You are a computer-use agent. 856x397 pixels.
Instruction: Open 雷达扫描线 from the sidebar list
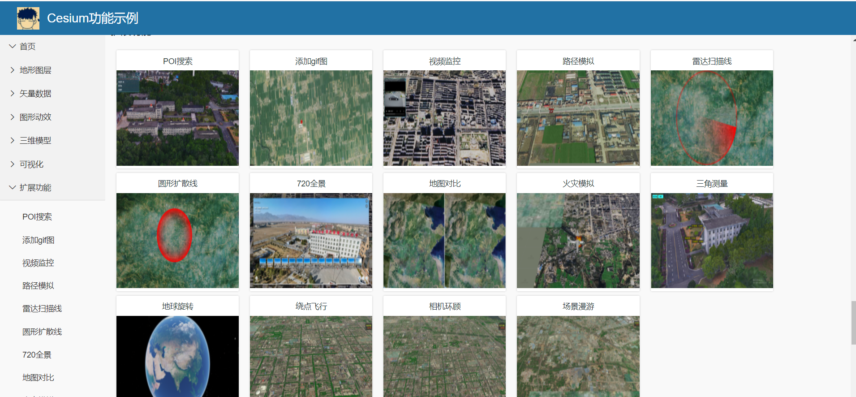[x=42, y=309]
